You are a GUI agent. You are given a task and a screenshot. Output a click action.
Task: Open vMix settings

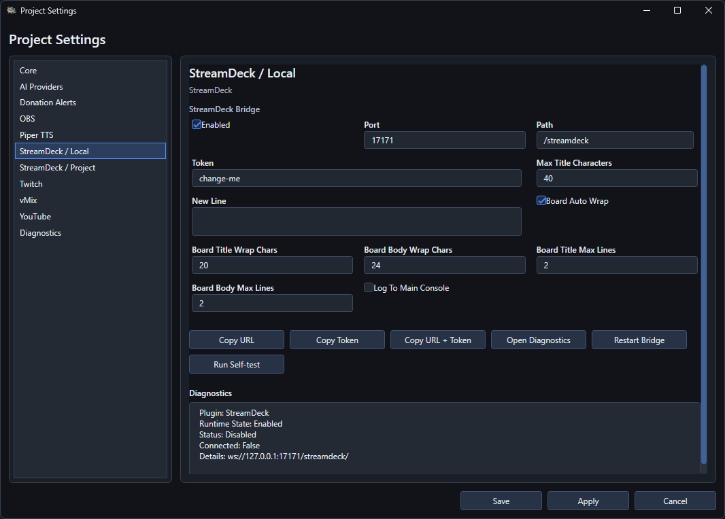(x=90, y=200)
